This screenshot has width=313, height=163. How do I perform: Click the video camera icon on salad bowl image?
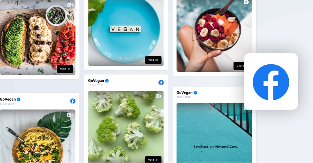pyautogui.click(x=70, y=115)
